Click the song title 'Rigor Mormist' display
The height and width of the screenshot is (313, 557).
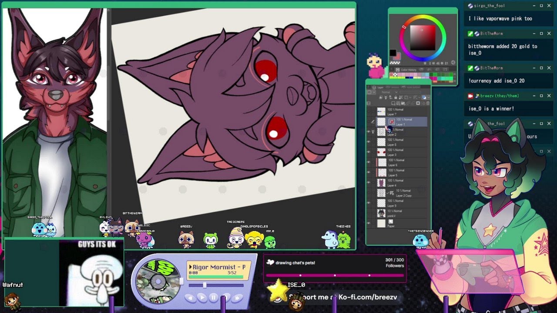click(219, 267)
